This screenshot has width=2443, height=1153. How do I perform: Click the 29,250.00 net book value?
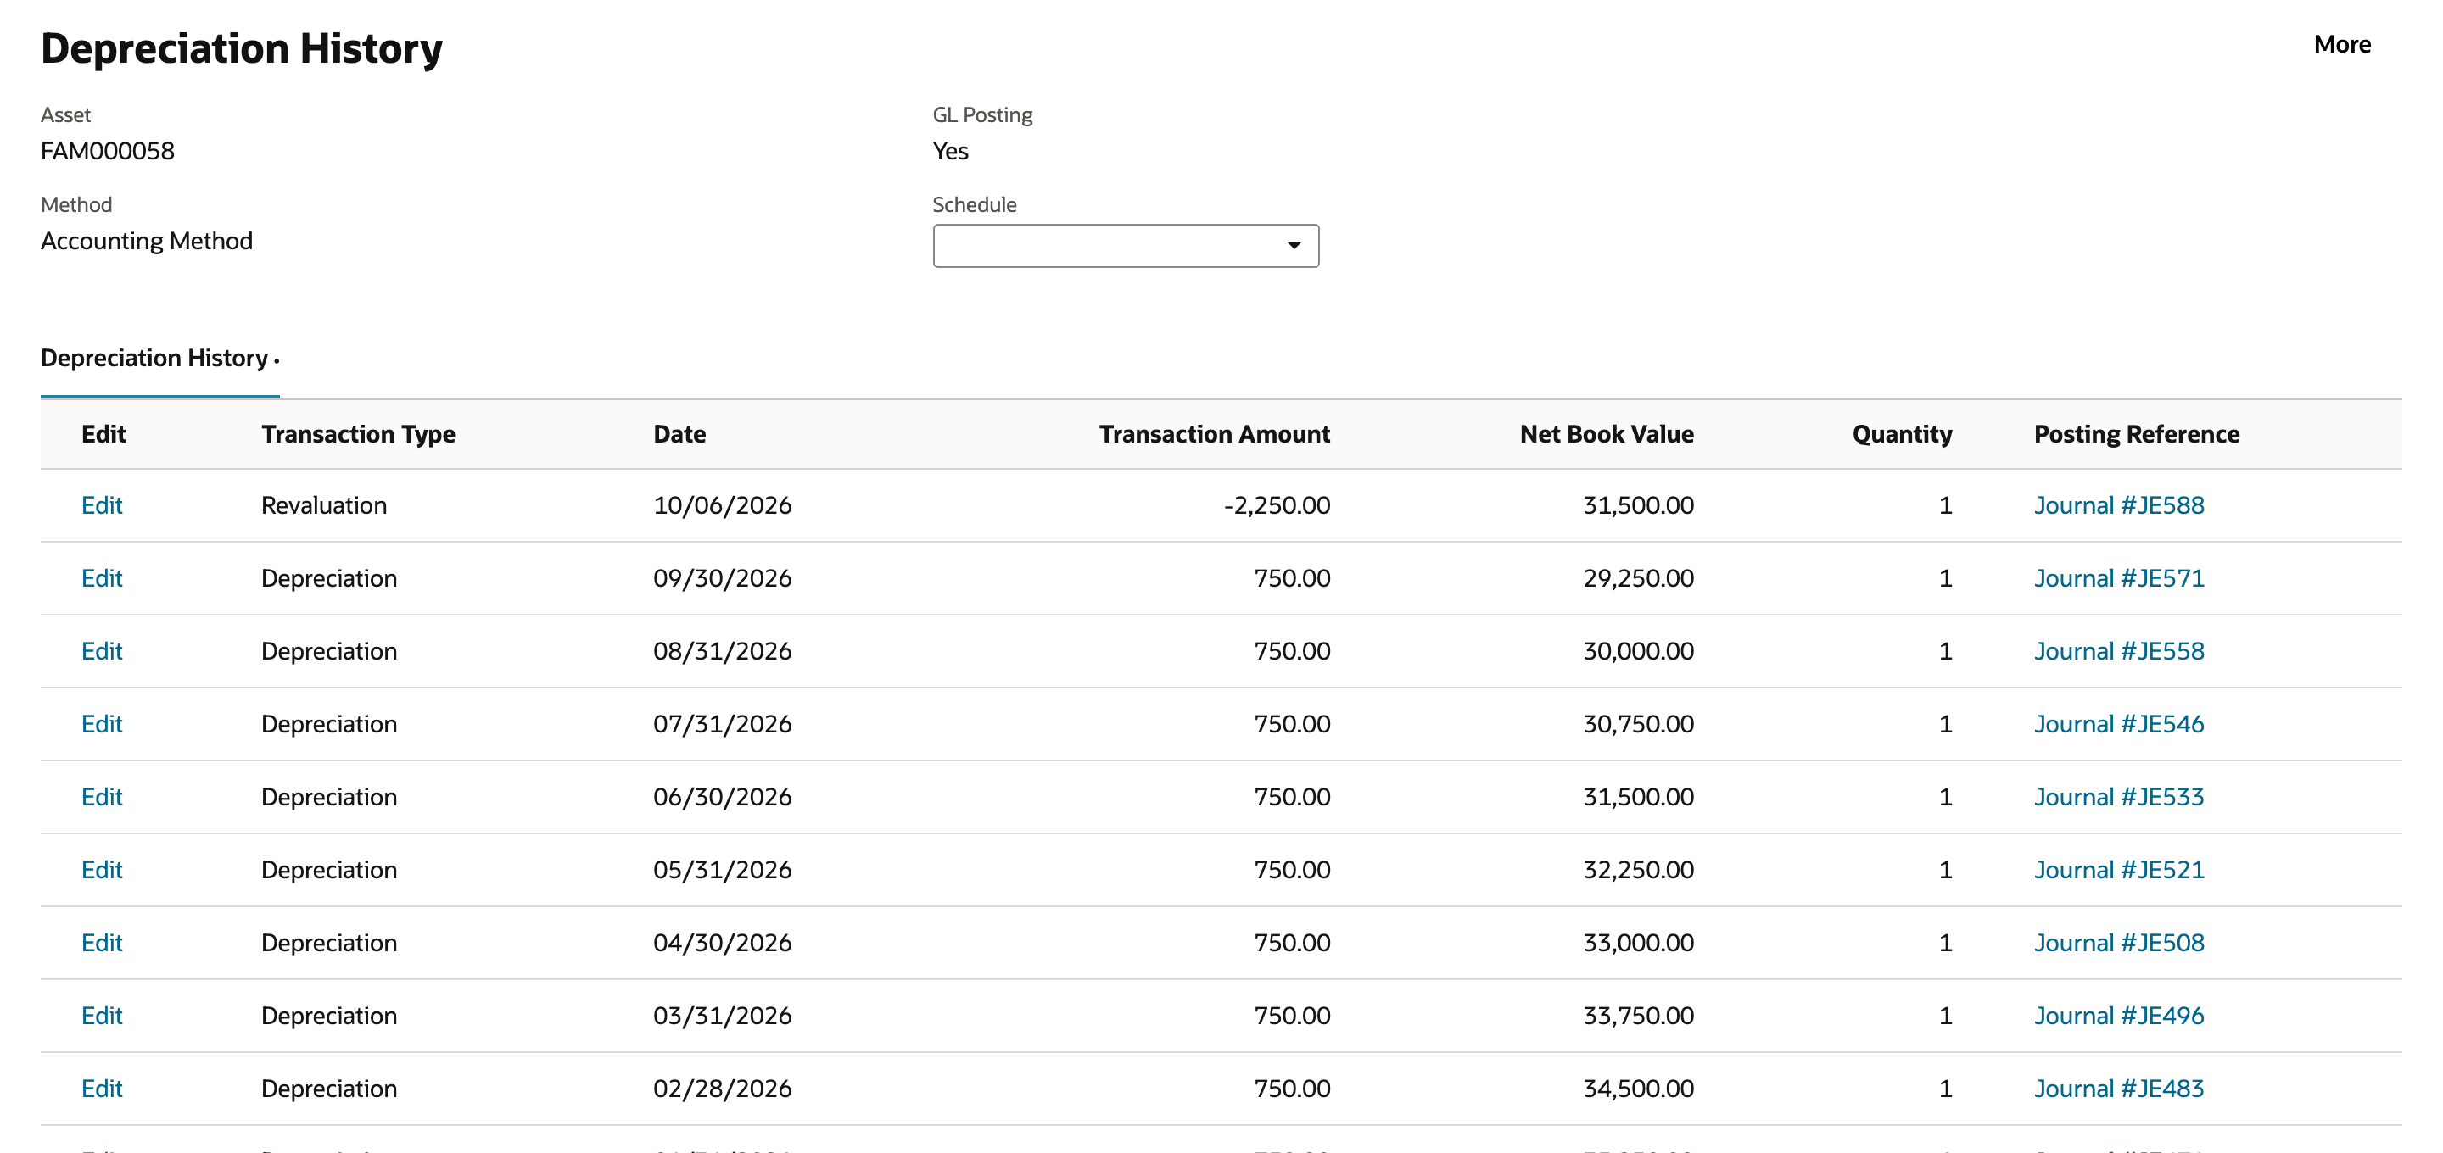(1638, 578)
